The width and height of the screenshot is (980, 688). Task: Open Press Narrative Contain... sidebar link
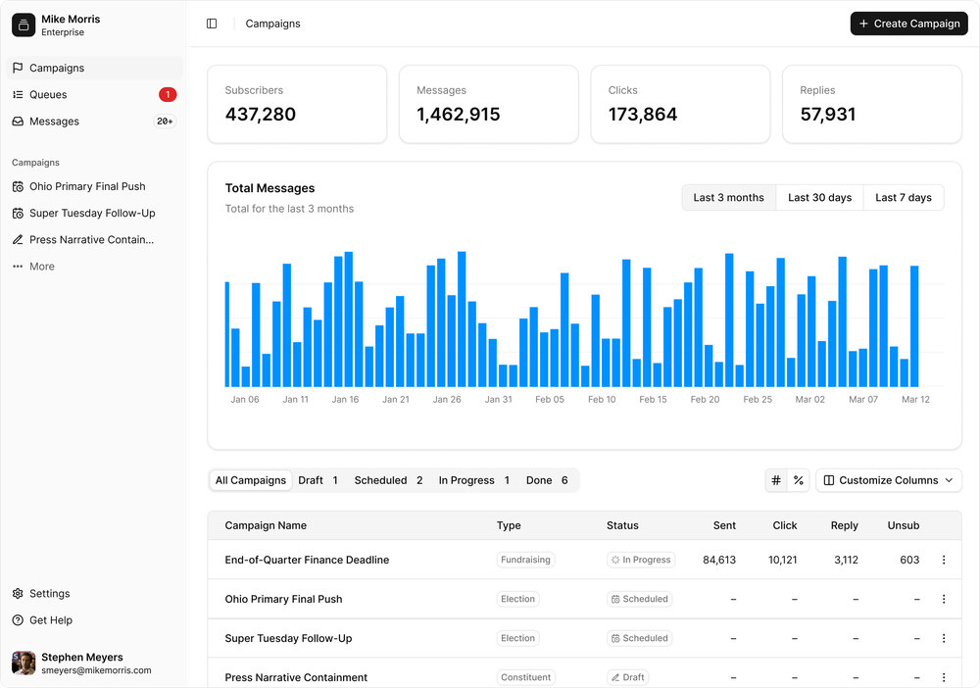point(94,240)
